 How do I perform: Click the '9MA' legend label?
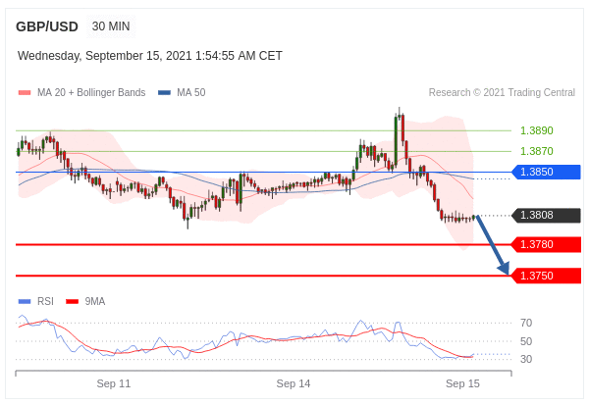95,301
